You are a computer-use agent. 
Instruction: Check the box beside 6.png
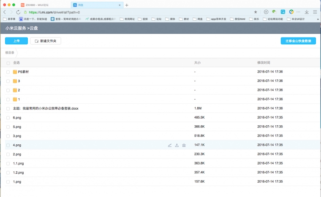[x=8, y=118]
